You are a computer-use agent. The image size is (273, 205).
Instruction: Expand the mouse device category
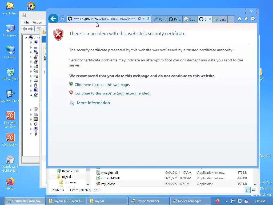point(31,86)
